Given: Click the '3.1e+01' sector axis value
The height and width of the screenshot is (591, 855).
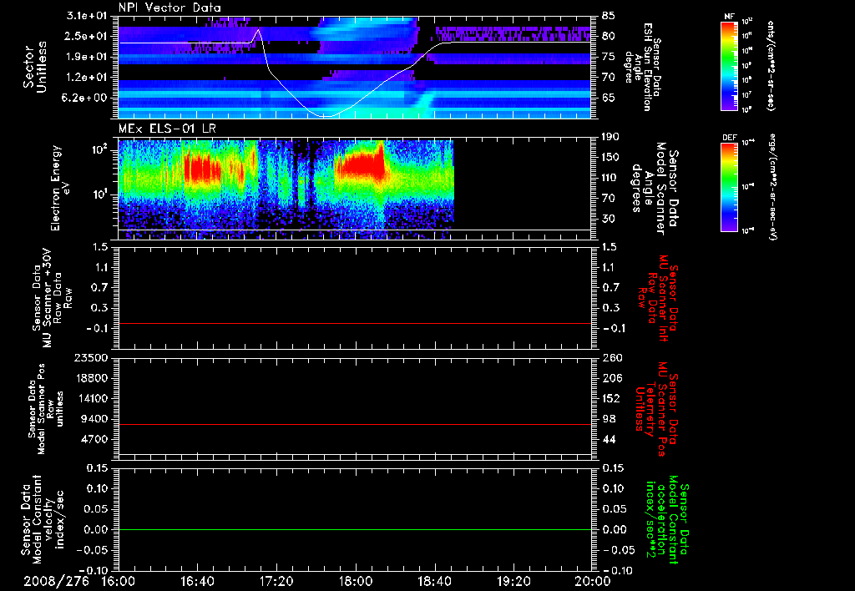Looking at the screenshot, I should 87,16.
